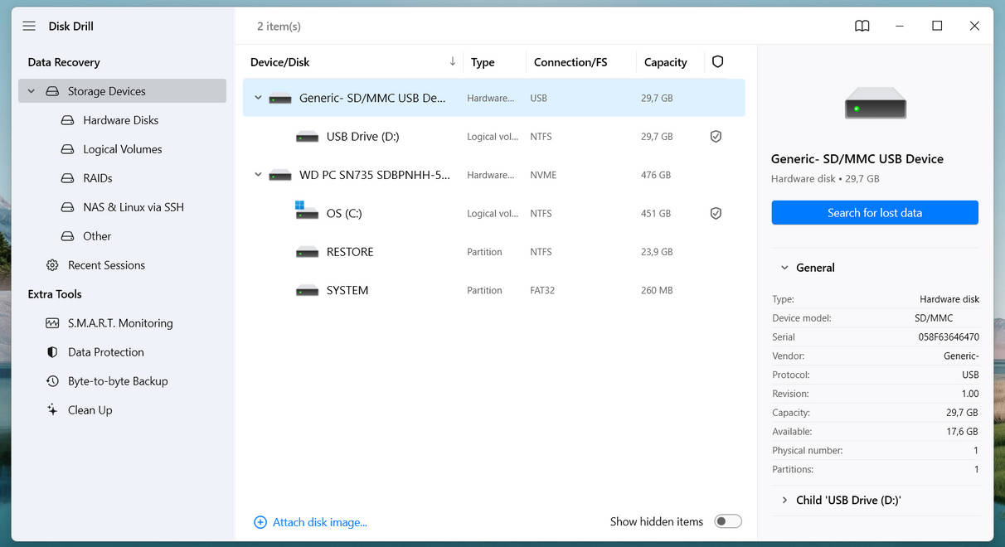Click the 260 MB capacity cell
The image size is (1005, 547).
tap(657, 290)
